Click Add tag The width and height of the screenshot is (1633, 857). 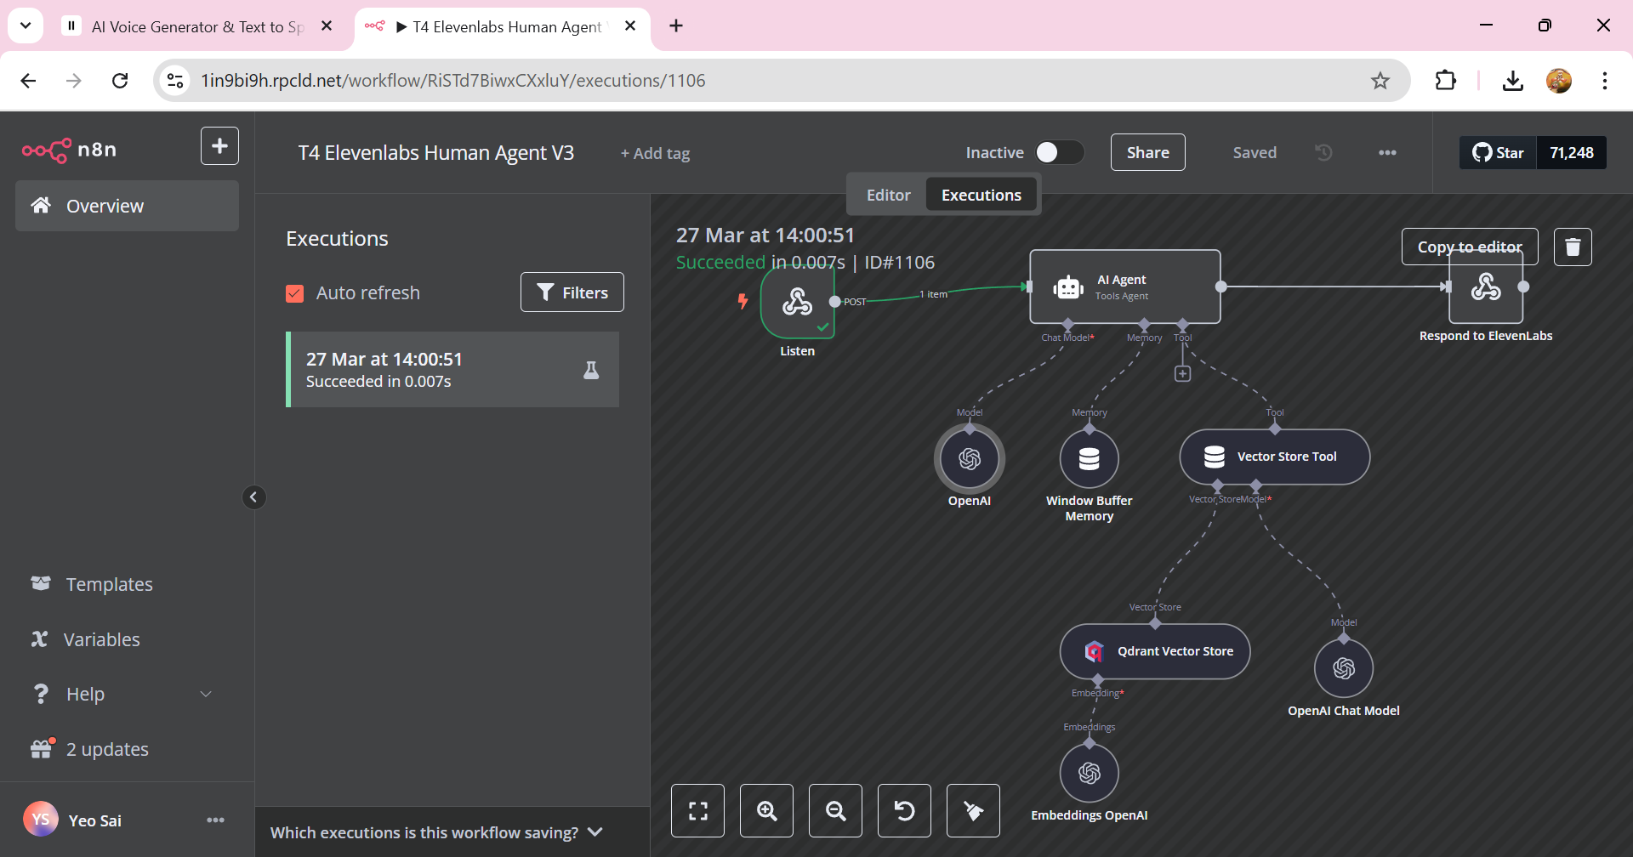pyautogui.click(x=655, y=154)
